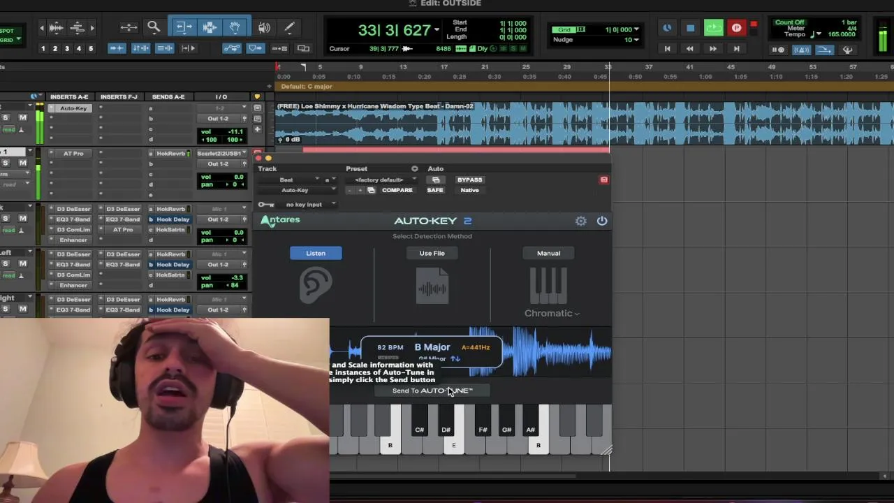Toggle Insertion Follows Playback button

pyautogui.click(x=189, y=48)
